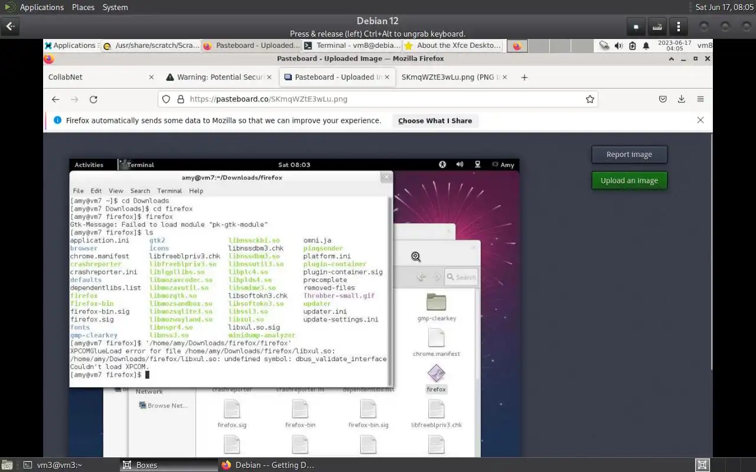
Task: Click the workspace switcher icon in host taskbar
Action: (702, 465)
